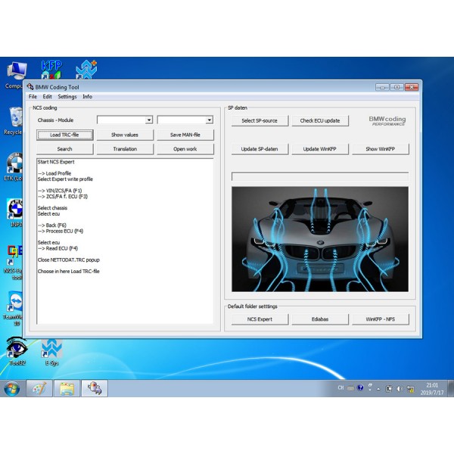This screenshot has height=454, width=454.
Task: Click the BMW coding Performance logo
Action: 387,121
